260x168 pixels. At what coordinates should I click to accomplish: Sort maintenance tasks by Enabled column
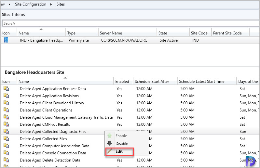tap(123, 81)
